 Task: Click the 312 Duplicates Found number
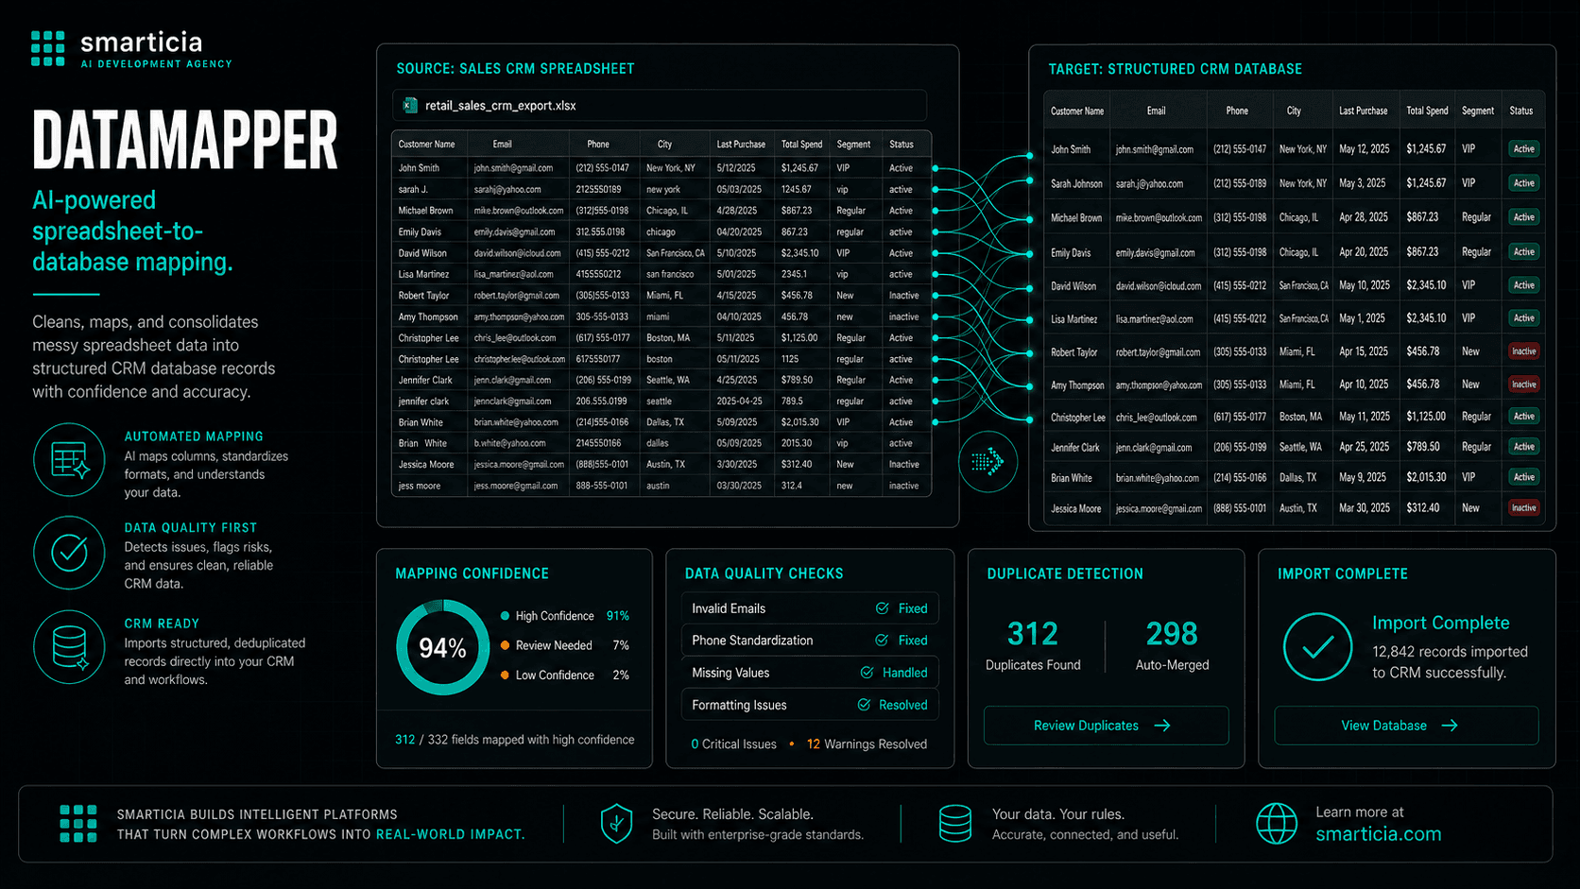pyautogui.click(x=1032, y=633)
